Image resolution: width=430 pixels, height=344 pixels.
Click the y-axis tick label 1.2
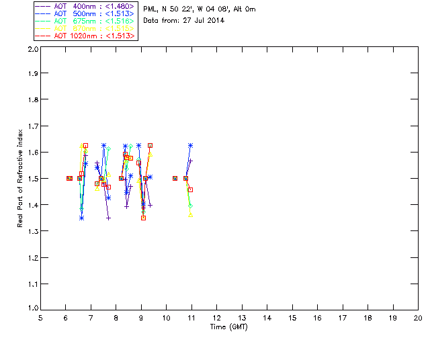click(x=33, y=258)
